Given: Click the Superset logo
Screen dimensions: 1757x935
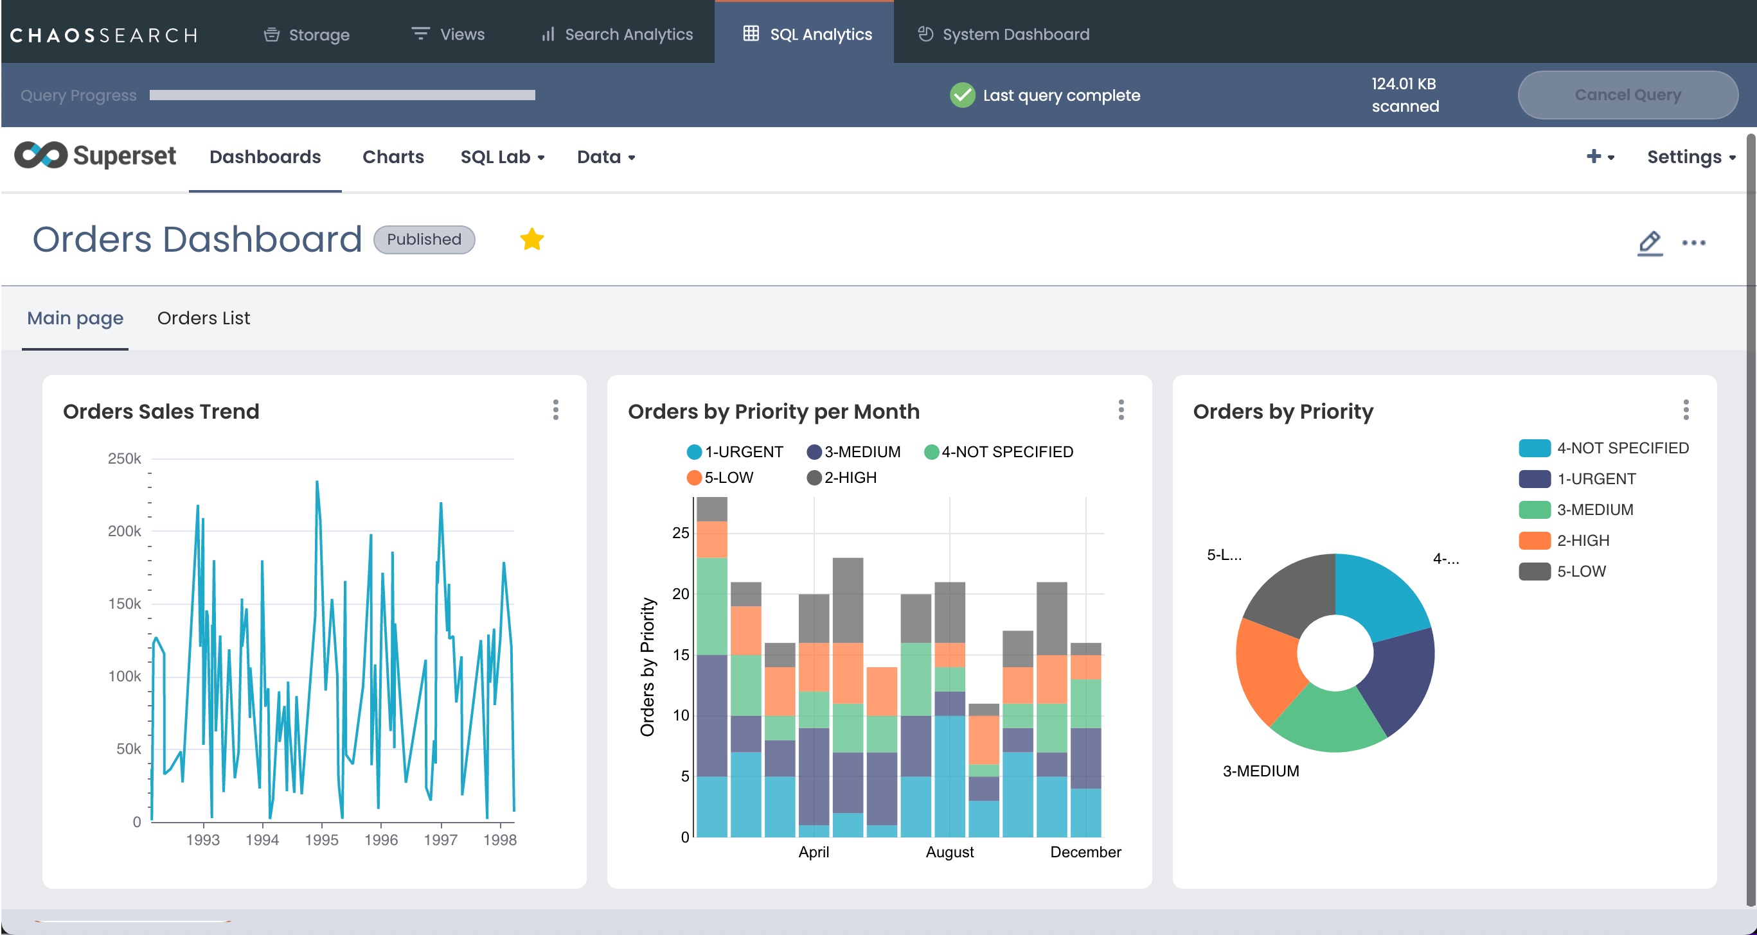Looking at the screenshot, I should (x=95, y=156).
